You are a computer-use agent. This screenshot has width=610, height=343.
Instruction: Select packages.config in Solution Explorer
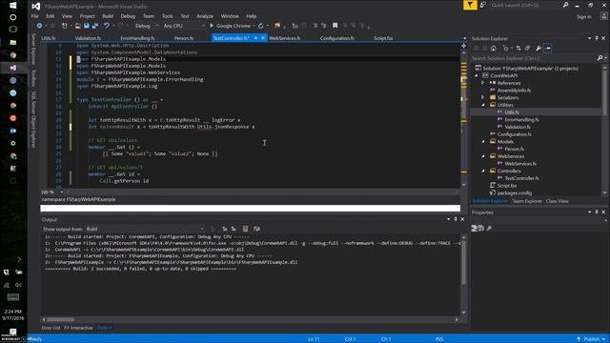pos(515,192)
